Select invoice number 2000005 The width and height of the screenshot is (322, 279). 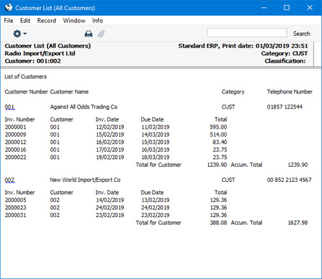point(15,200)
